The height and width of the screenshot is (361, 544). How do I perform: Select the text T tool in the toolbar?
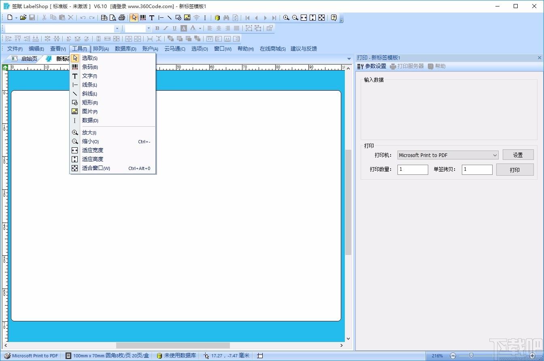coord(152,17)
